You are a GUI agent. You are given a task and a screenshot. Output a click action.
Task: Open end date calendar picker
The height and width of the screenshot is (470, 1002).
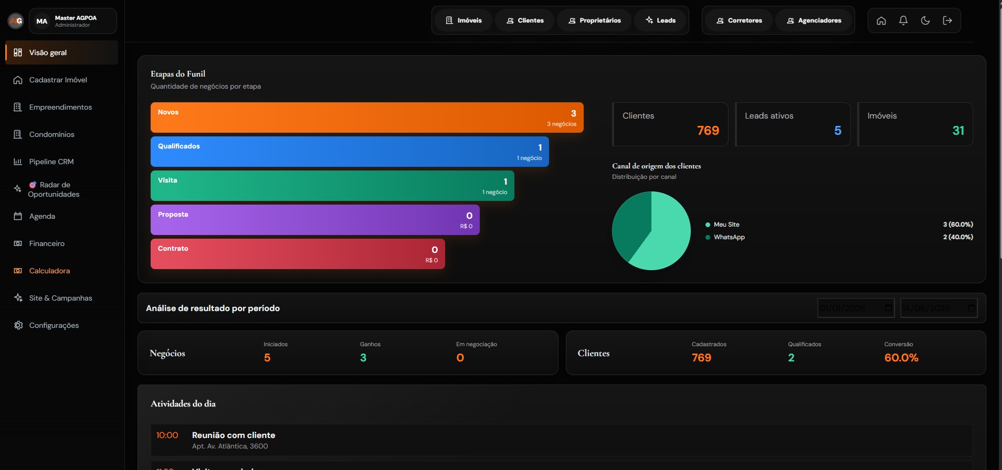tap(972, 308)
